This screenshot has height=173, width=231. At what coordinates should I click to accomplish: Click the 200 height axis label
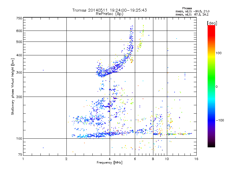(x=19, y=97)
